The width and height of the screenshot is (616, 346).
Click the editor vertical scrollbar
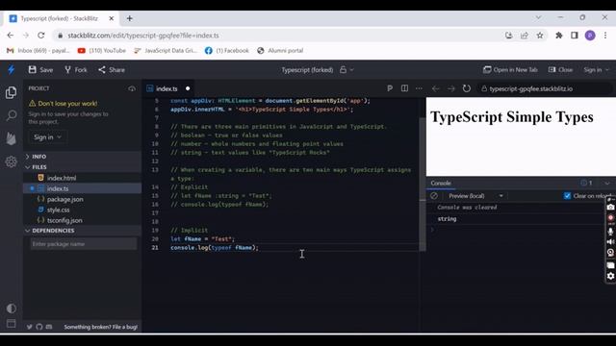(423, 185)
